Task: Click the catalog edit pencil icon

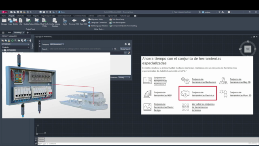Action: [x=129, y=53]
